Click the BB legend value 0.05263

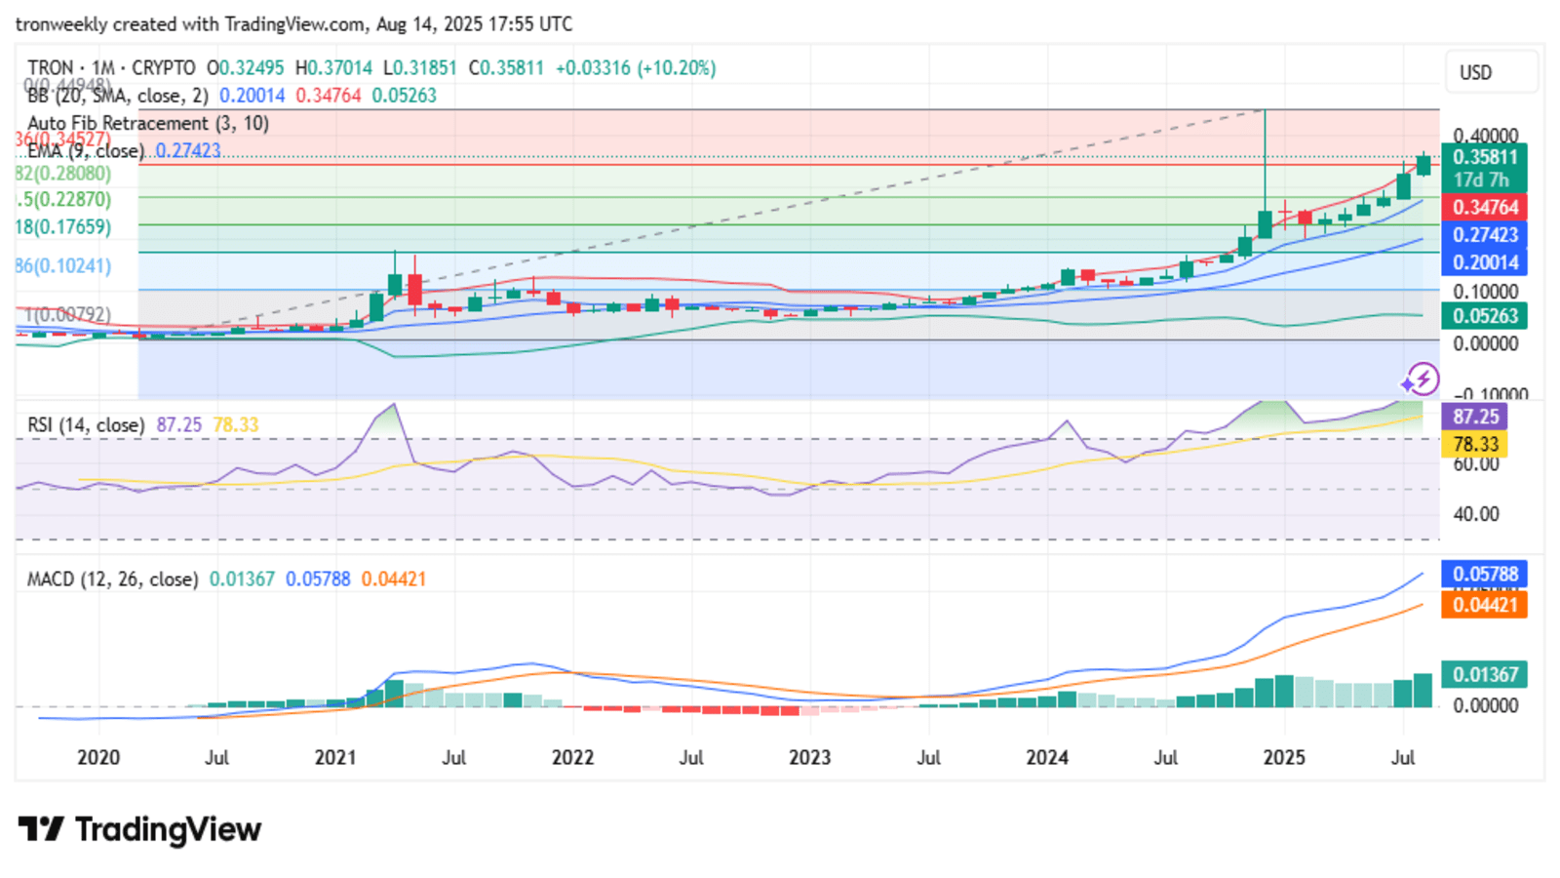(x=405, y=96)
